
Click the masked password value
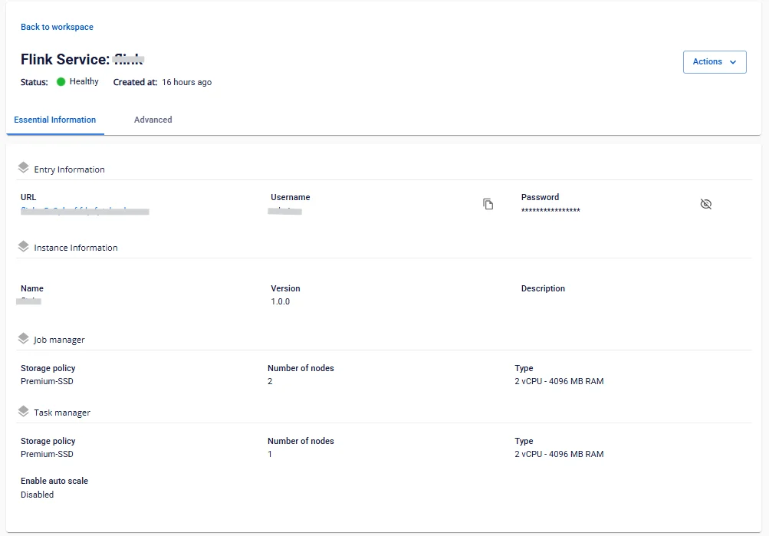click(550, 210)
